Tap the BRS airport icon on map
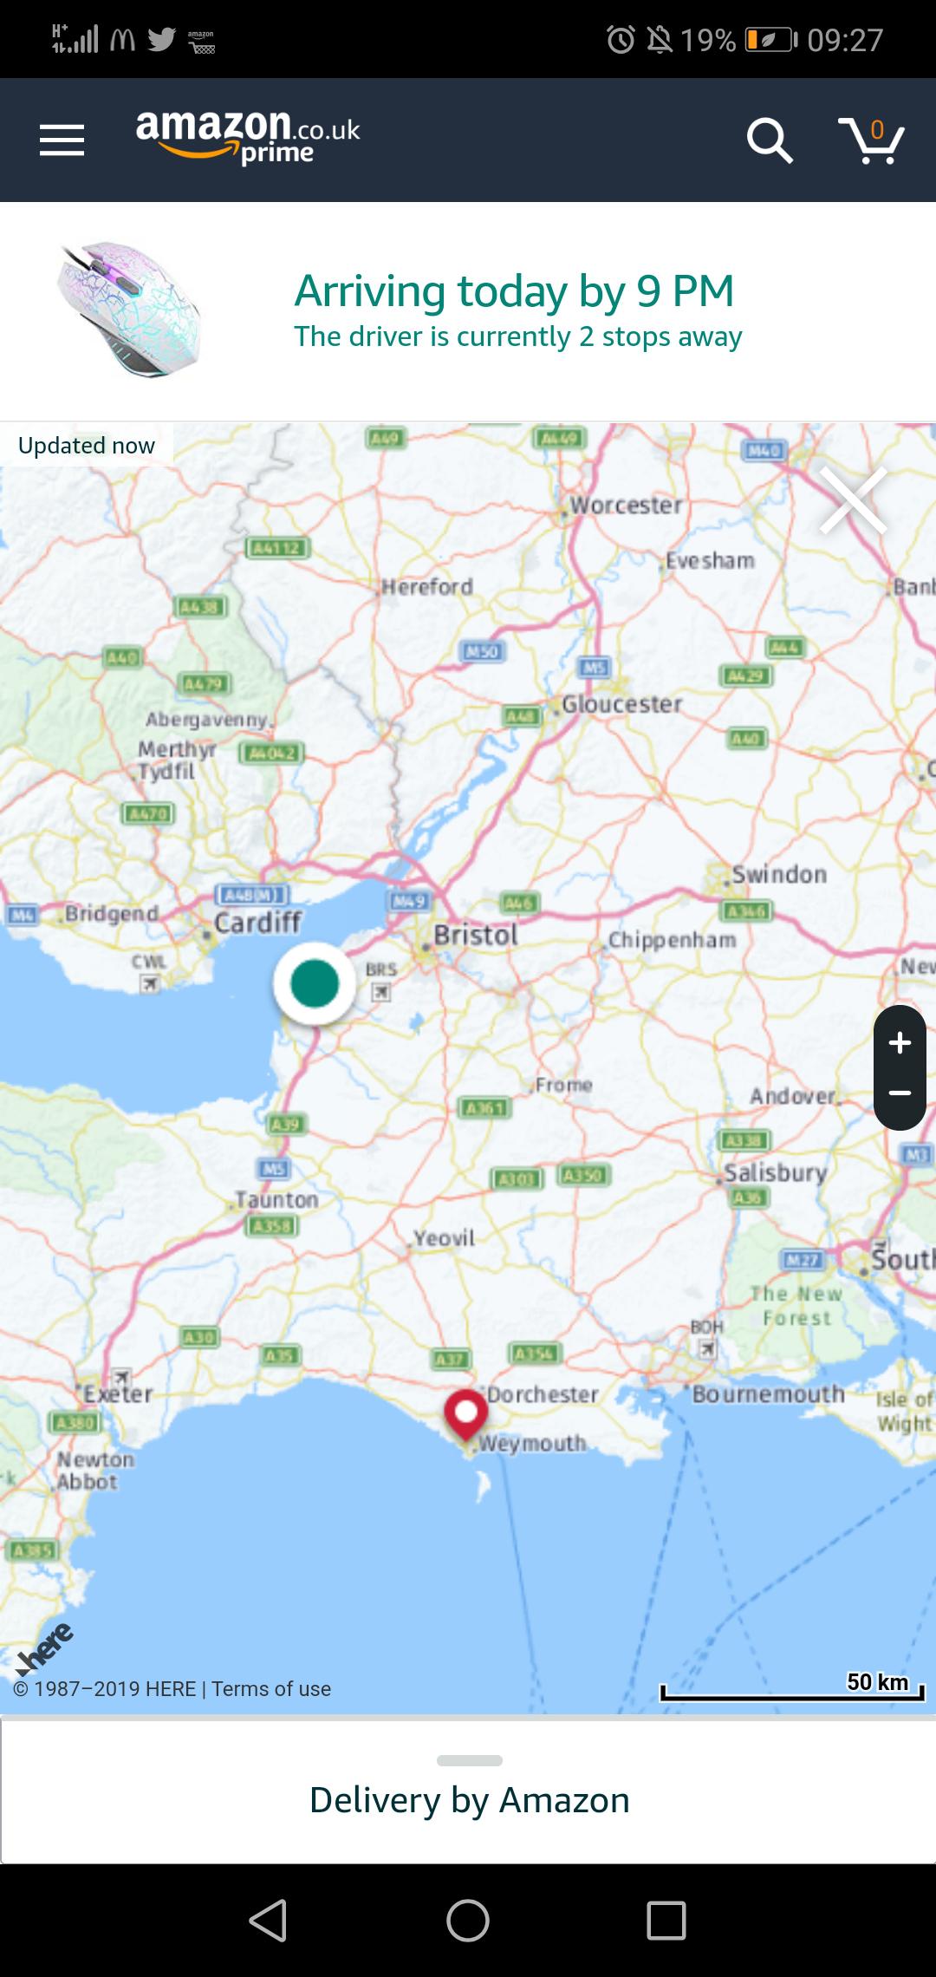This screenshot has height=1977, width=936. pos(381,992)
